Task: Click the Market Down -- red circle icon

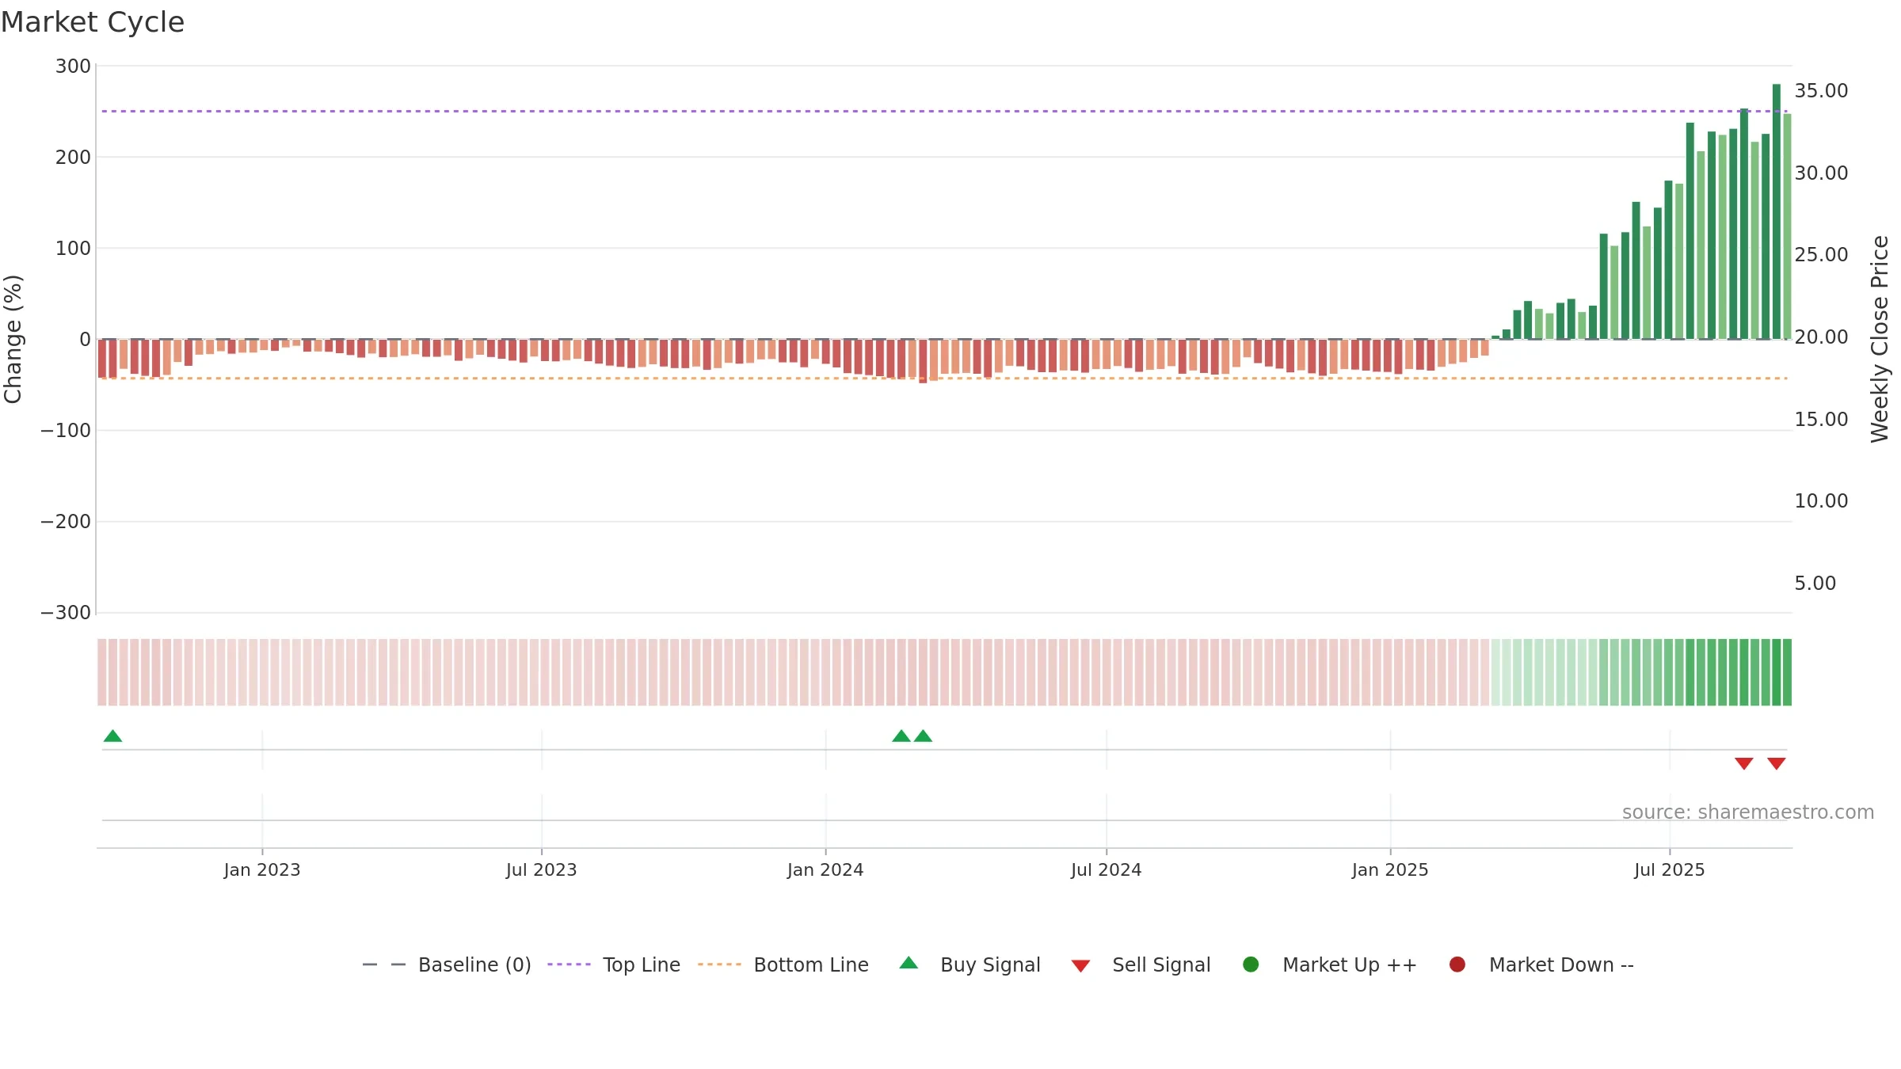Action: click(1457, 964)
